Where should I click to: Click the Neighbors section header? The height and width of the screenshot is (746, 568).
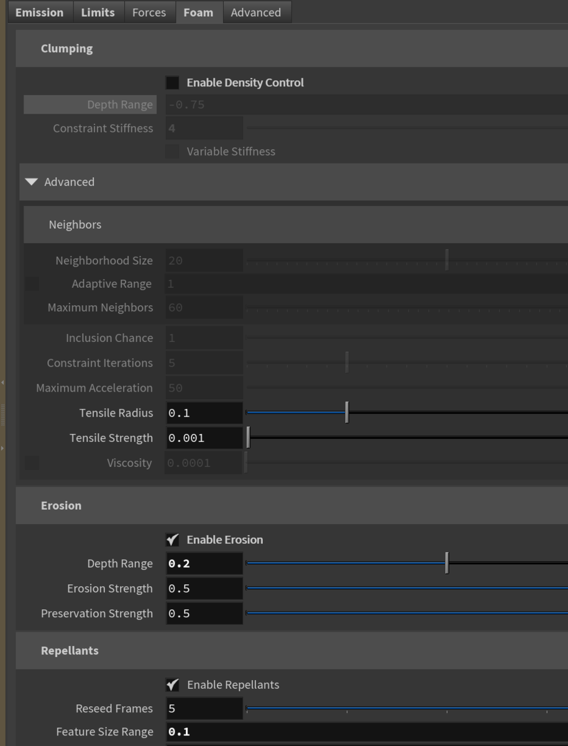[x=296, y=224]
